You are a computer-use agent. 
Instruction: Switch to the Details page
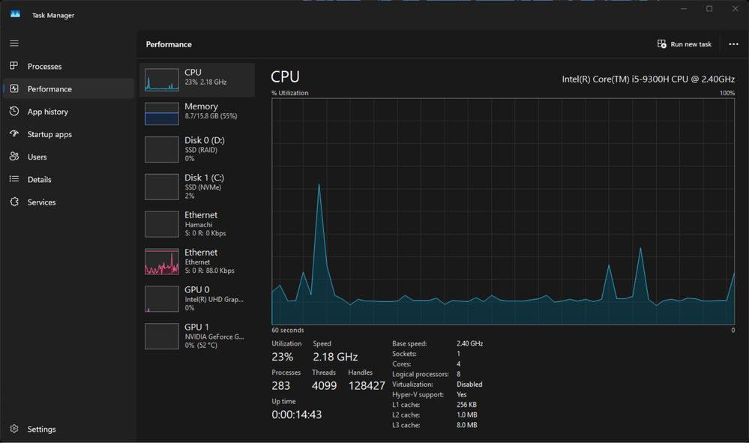click(x=68, y=179)
